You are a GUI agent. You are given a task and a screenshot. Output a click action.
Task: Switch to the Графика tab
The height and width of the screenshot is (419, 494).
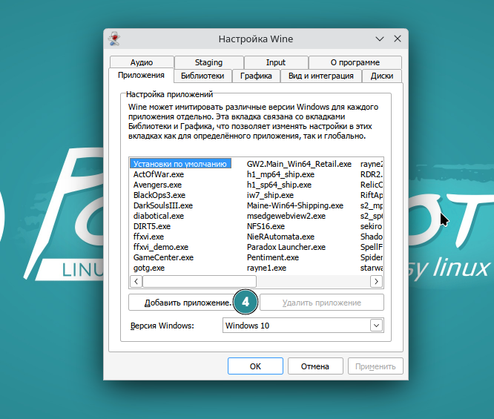tap(256, 76)
